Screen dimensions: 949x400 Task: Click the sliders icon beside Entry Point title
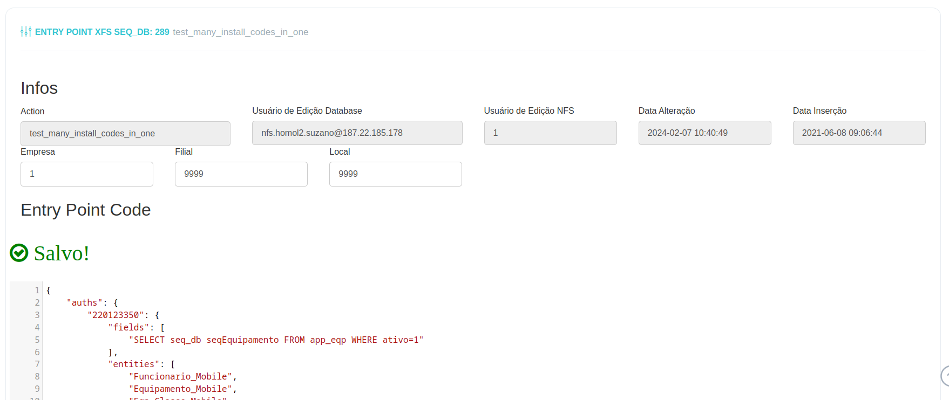(x=26, y=32)
